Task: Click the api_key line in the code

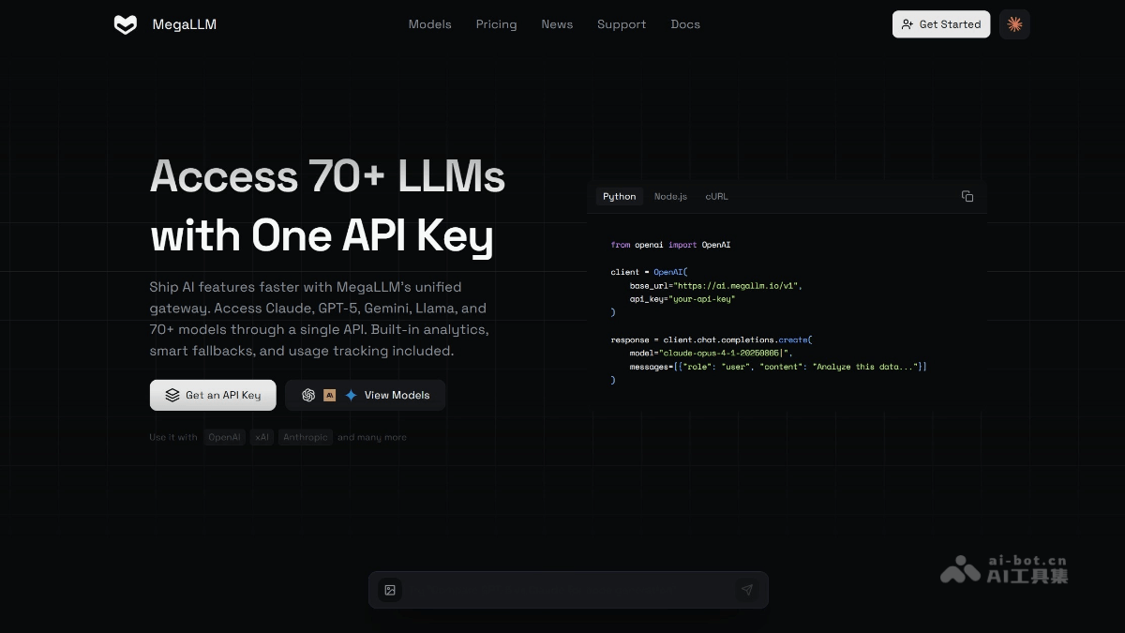Action: 682,298
